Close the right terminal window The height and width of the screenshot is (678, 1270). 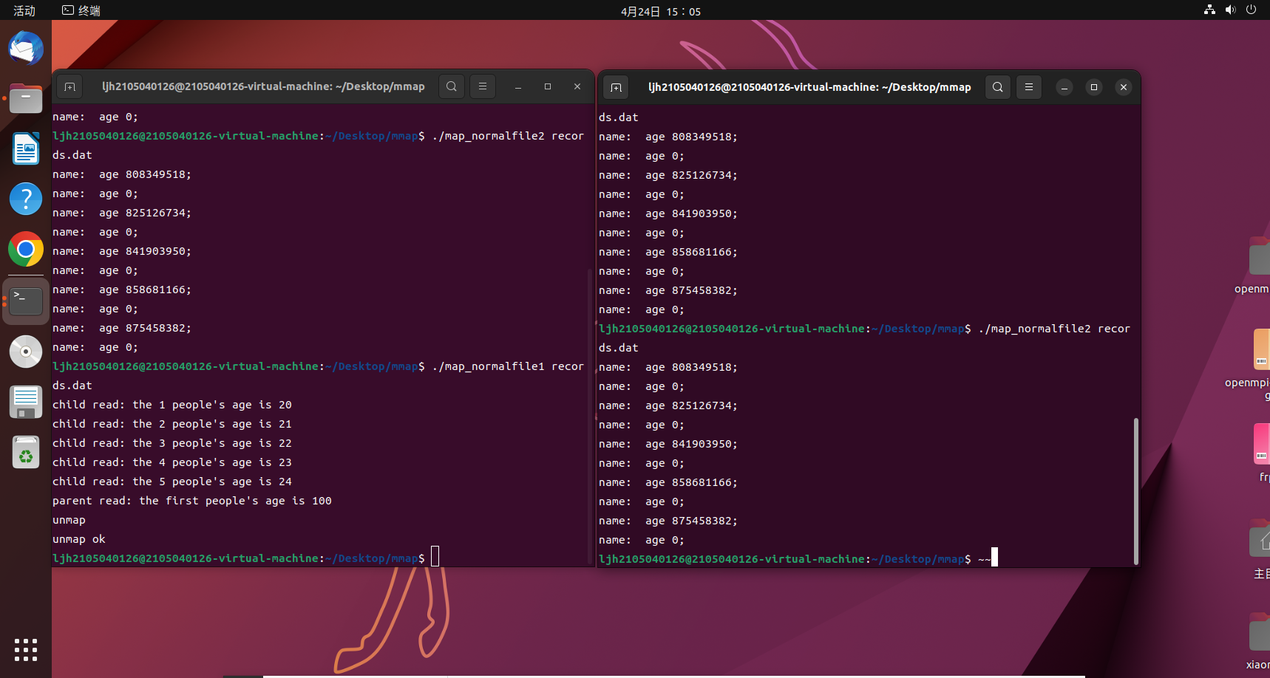pyautogui.click(x=1124, y=87)
